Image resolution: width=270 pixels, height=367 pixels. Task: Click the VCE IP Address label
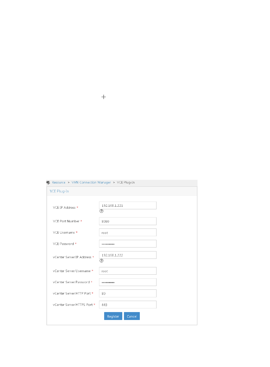(x=64, y=208)
